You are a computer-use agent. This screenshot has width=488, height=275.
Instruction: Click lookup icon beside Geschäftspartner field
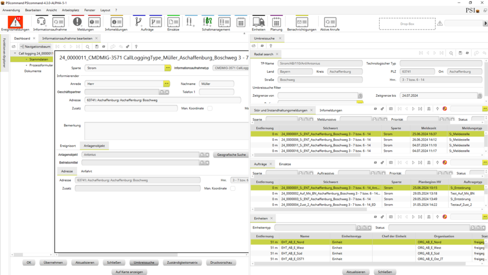click(x=162, y=92)
